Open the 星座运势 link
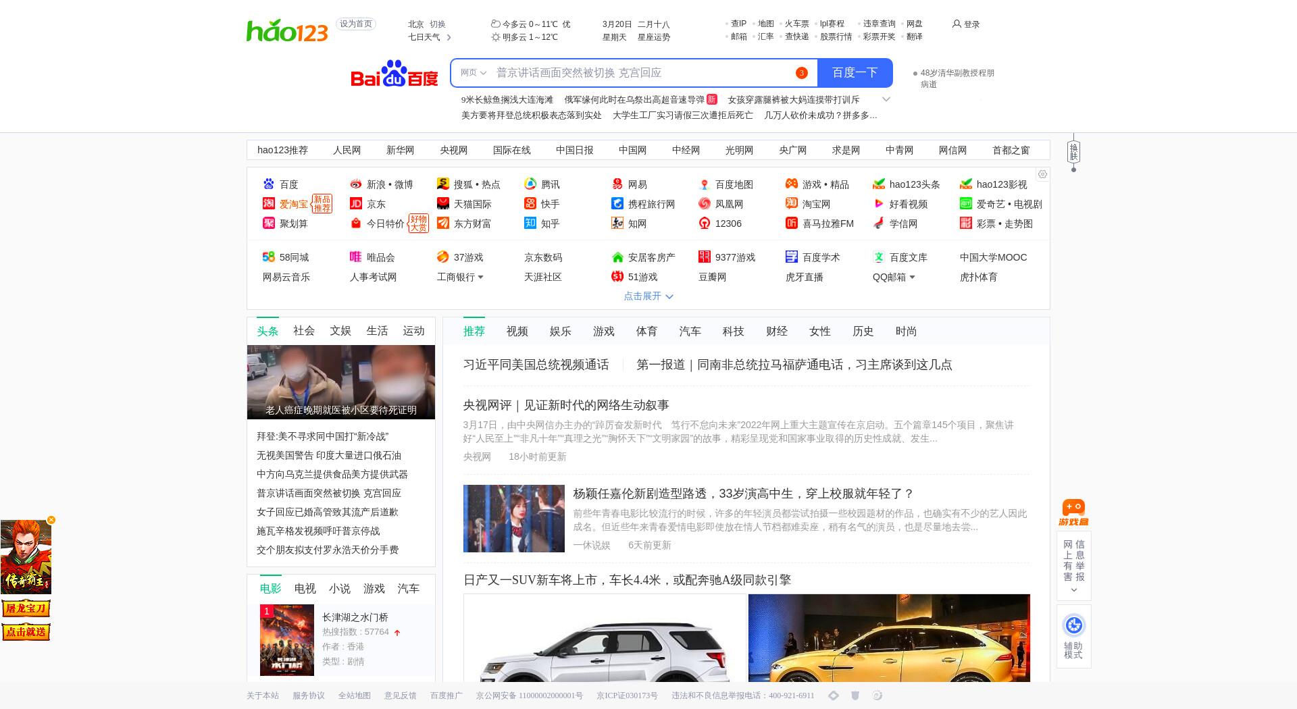 (654, 37)
